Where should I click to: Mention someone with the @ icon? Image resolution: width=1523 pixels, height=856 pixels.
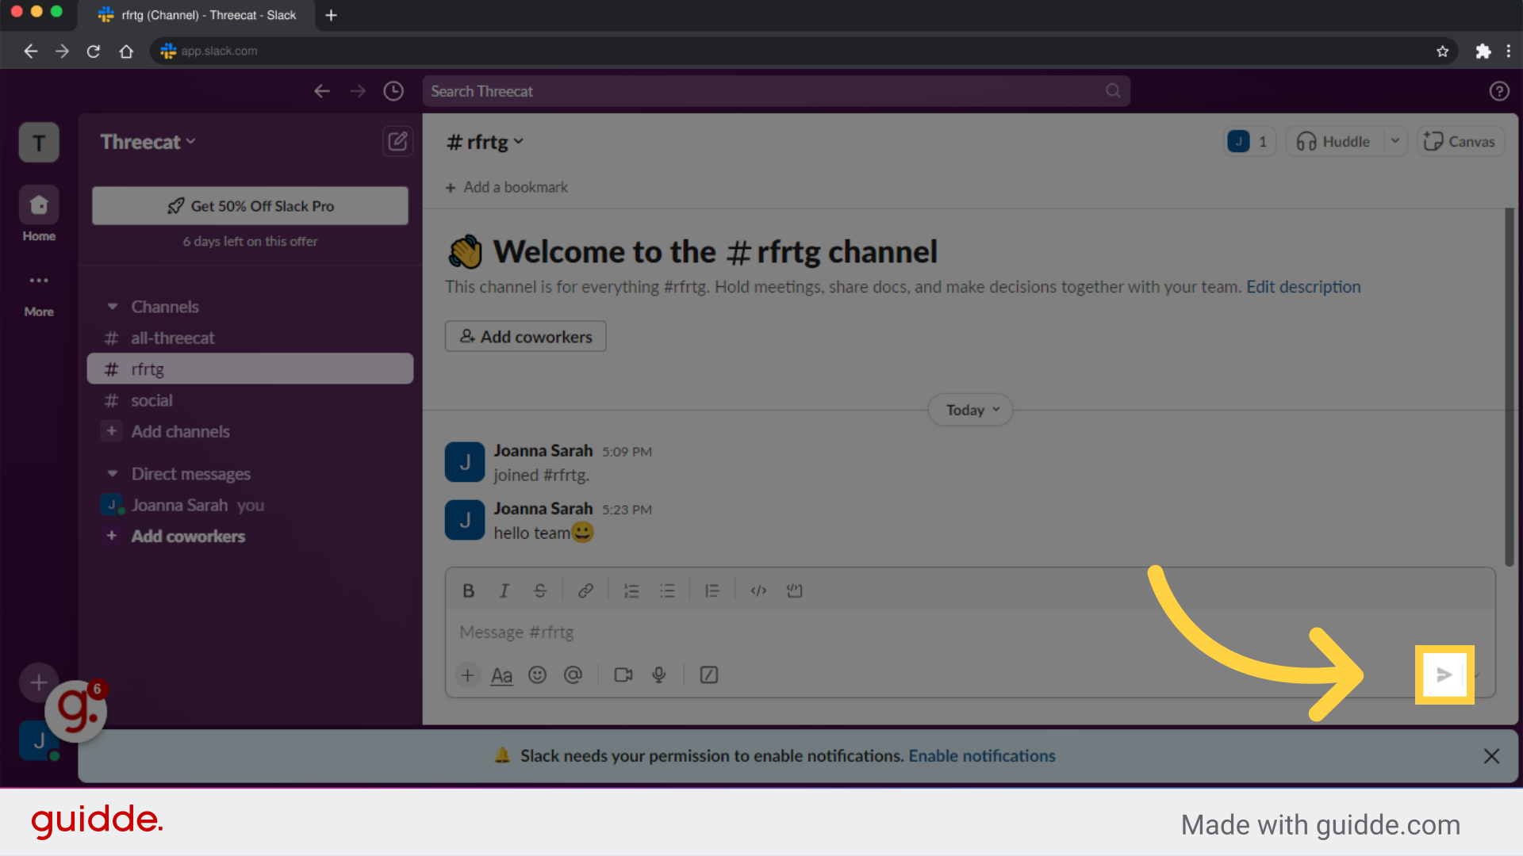tap(574, 674)
